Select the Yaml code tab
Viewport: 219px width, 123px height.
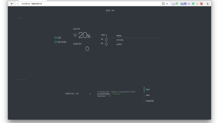[147, 90]
